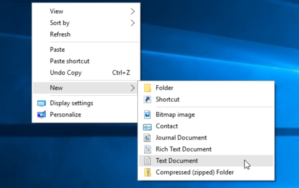
Task: Click the Sort by label
Action: tap(60, 23)
